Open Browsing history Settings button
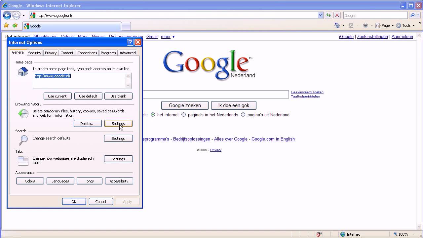This screenshot has height=238, width=423. point(118,124)
